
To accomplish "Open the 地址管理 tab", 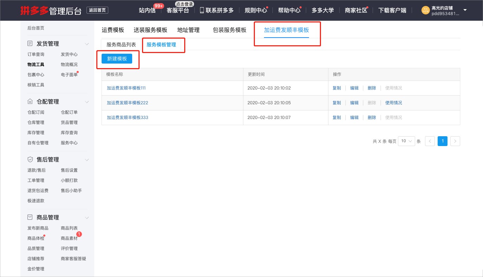I will click(188, 30).
